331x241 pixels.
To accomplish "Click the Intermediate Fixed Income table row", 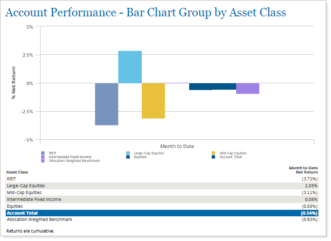I will click(161, 199).
